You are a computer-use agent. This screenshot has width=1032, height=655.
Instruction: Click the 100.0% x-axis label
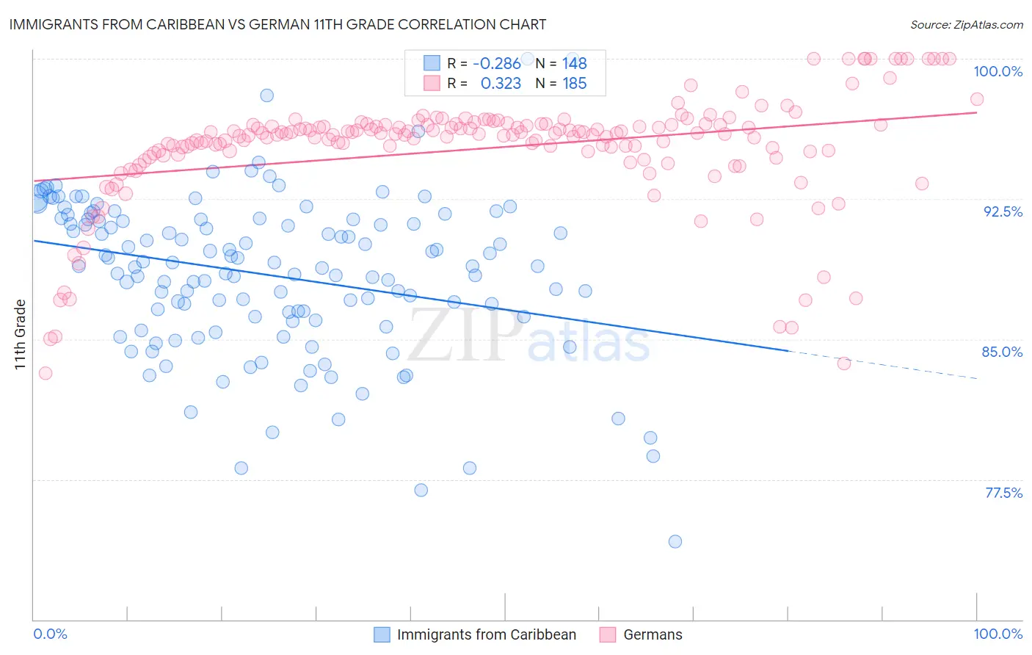point(998,634)
